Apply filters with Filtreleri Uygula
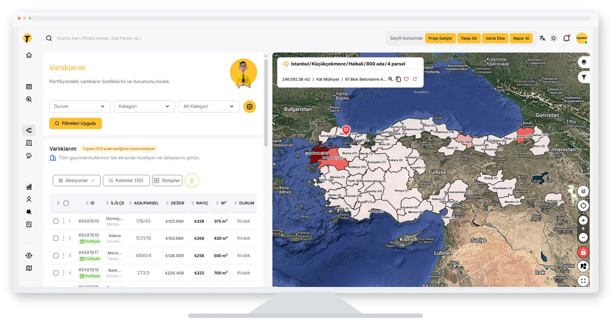 tap(76, 124)
